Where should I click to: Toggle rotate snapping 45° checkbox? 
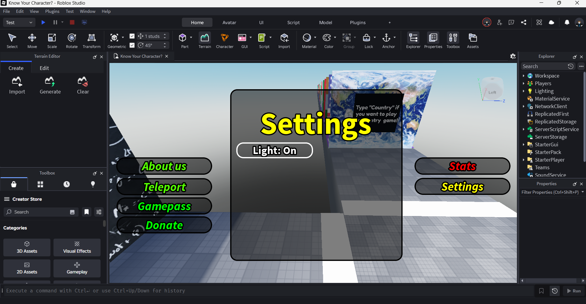132,45
